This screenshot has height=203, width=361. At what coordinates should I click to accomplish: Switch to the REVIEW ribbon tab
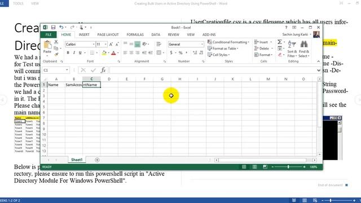point(173,34)
